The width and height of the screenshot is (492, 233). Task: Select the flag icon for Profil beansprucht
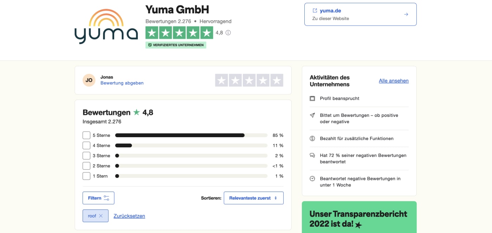coord(312,98)
